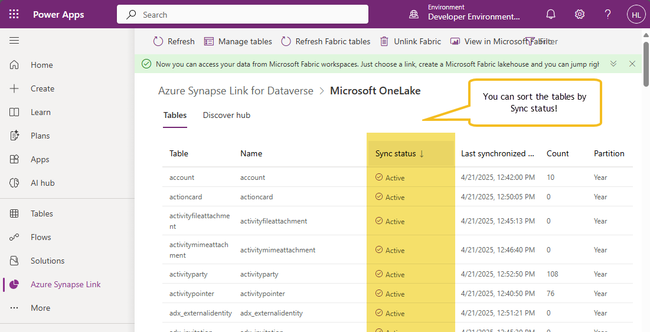This screenshot has width=650, height=332.
Task: Collapse the left navigation hamburger menu
Action: point(14,41)
